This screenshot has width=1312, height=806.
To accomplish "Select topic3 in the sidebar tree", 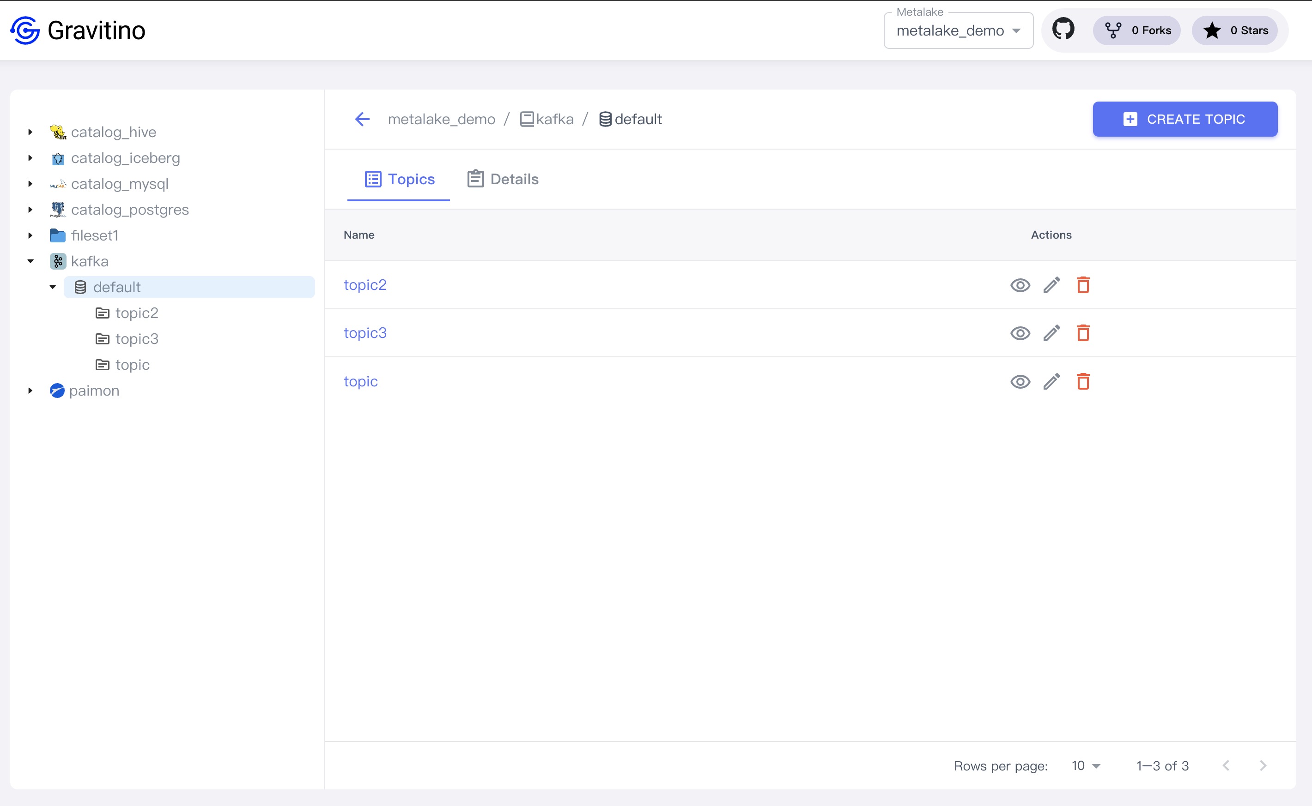I will click(137, 339).
